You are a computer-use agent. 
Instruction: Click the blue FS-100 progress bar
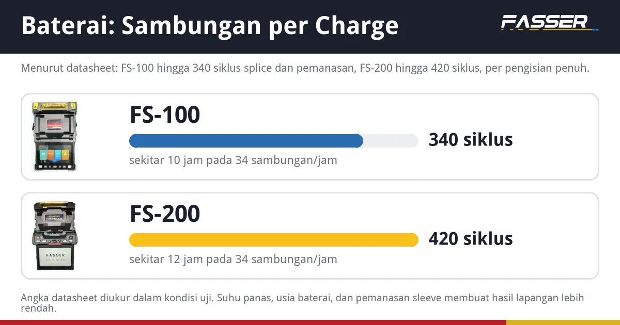pos(246,141)
